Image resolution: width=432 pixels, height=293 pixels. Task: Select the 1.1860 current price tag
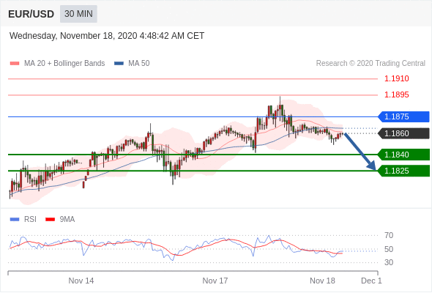pos(403,133)
